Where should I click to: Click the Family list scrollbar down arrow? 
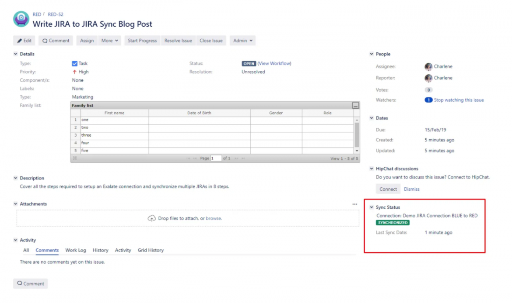(x=357, y=151)
